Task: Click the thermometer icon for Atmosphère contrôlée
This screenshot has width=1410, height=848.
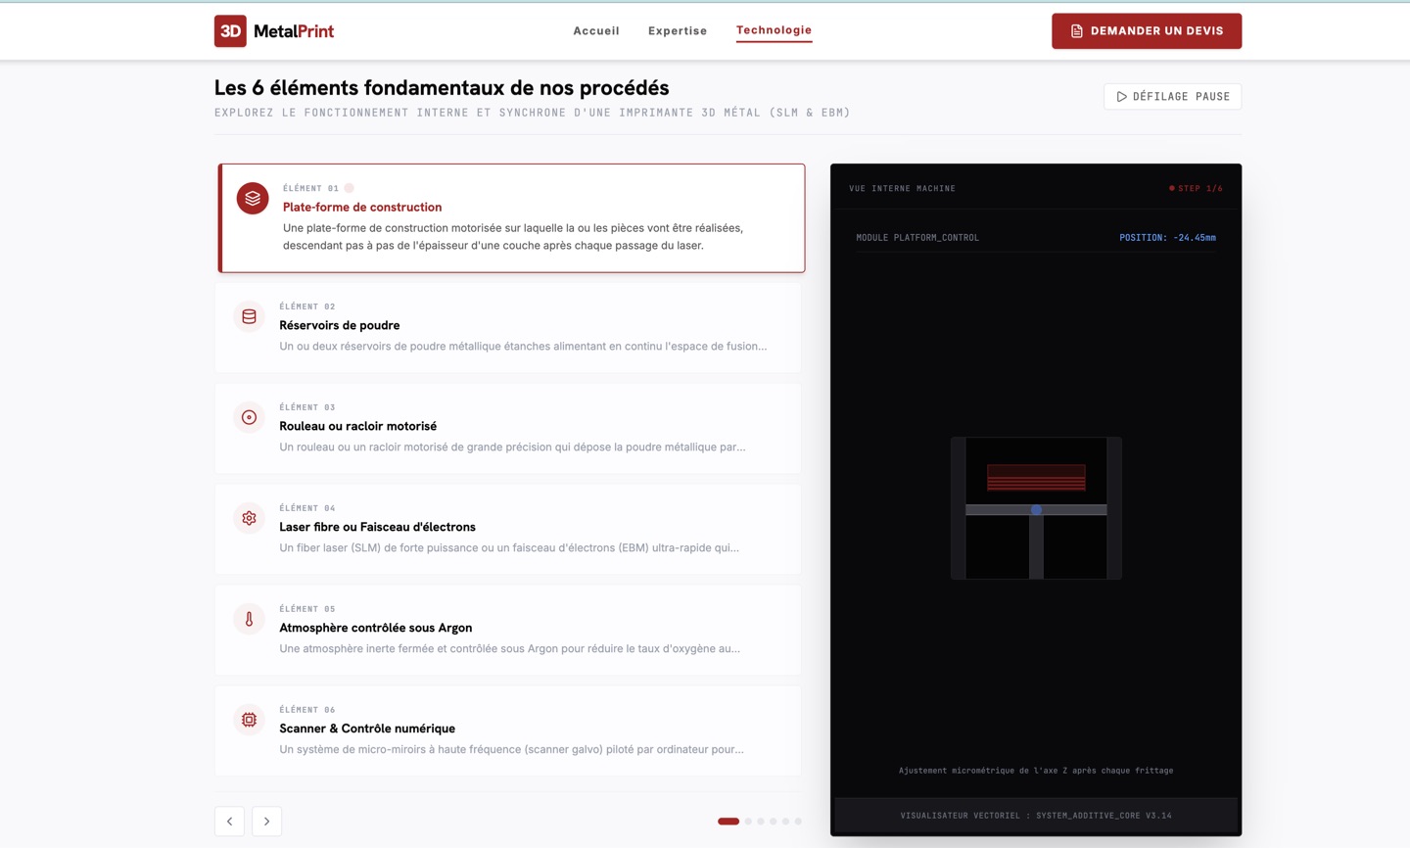Action: [249, 619]
